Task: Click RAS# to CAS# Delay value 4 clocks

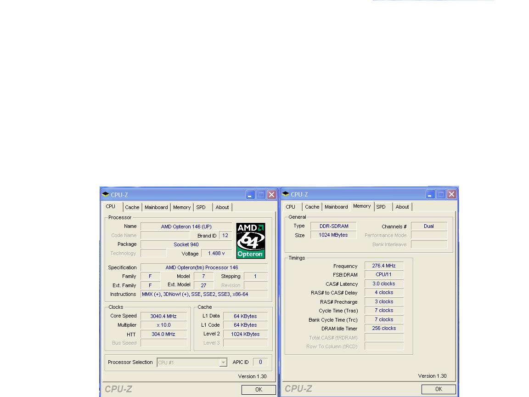Action: (384, 292)
